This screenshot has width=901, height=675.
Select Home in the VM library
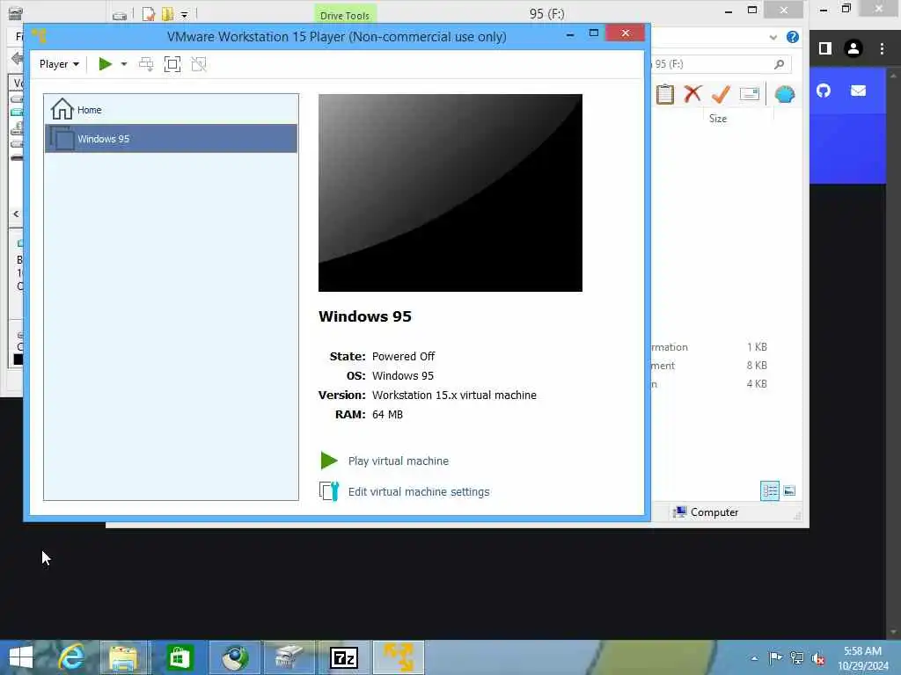[x=172, y=109]
